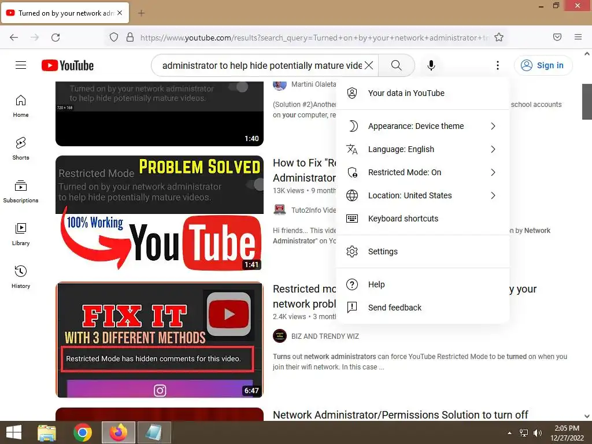Open Subscriptions in sidebar
This screenshot has height=444, width=592.
tap(21, 191)
